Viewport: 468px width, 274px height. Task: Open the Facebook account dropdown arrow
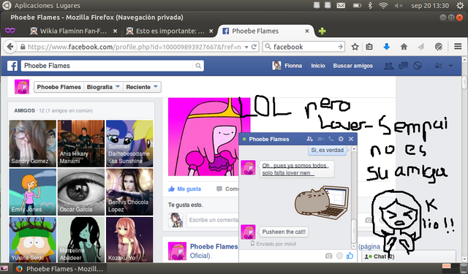450,66
